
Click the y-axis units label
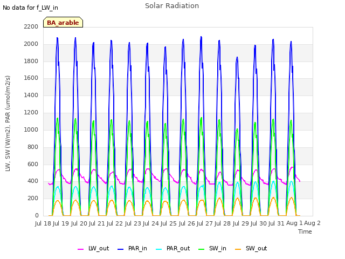pyautogui.click(x=8, y=124)
